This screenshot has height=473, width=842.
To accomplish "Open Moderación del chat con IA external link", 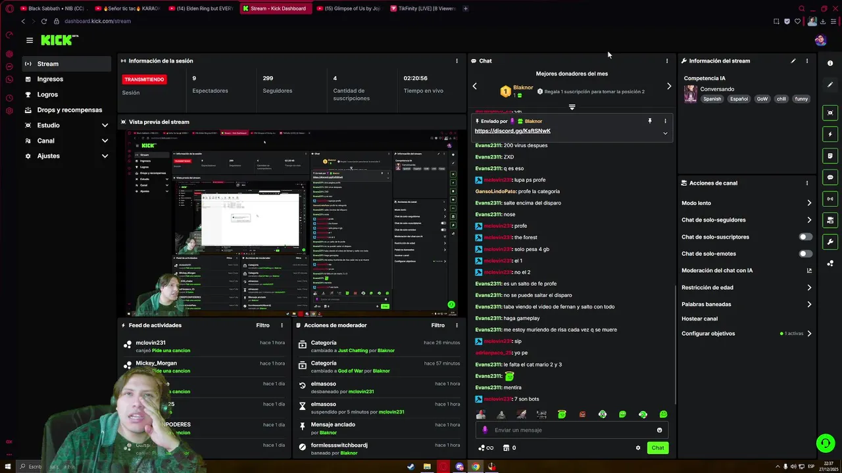I will point(809,271).
